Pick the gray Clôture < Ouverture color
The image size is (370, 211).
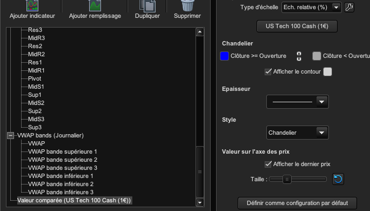pyautogui.click(x=317, y=56)
